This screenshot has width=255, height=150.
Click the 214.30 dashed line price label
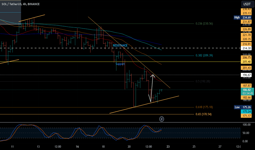tap(247, 48)
